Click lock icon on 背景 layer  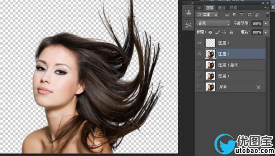[x=259, y=87]
